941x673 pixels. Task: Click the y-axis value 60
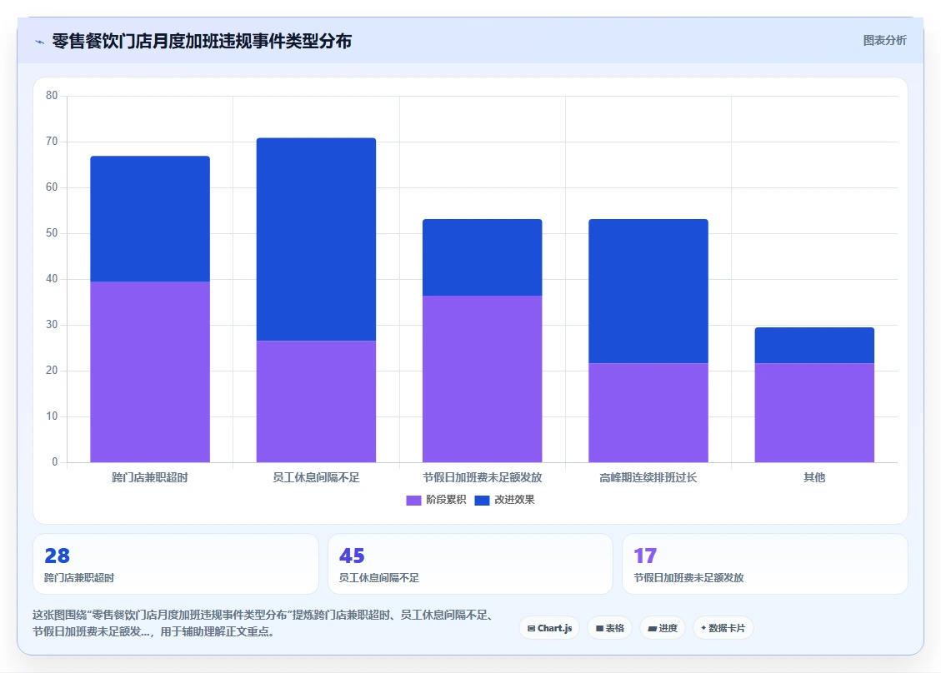[x=52, y=187]
